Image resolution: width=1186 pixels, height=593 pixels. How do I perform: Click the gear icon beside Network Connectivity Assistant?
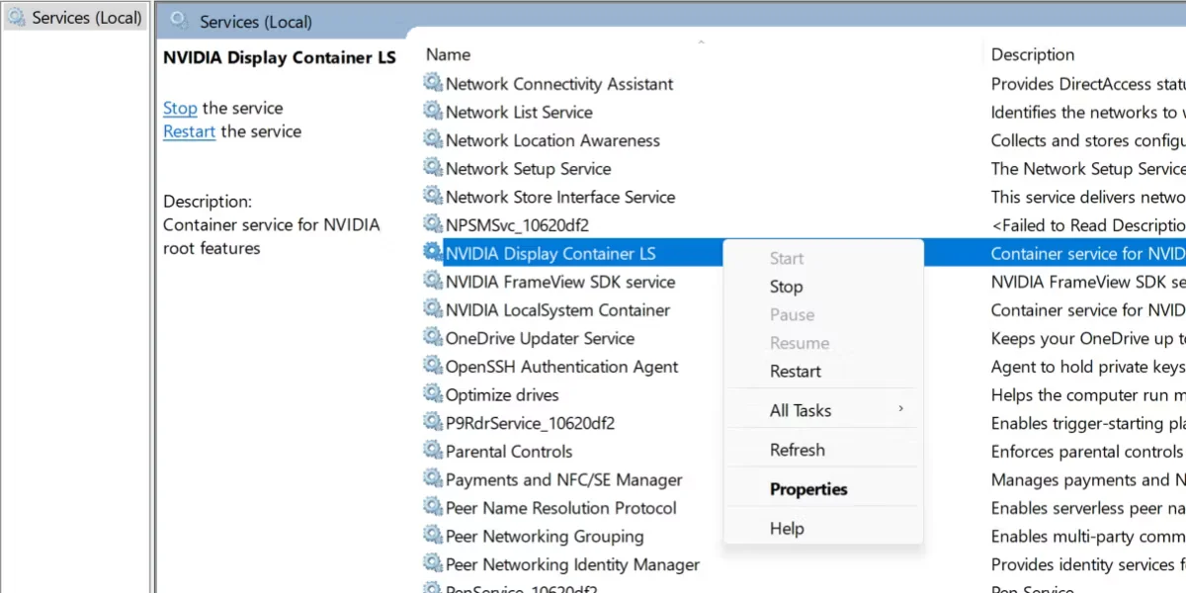pyautogui.click(x=433, y=84)
